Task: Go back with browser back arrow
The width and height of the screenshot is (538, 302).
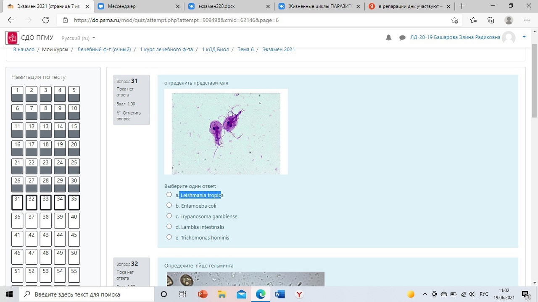Action: 11,20
